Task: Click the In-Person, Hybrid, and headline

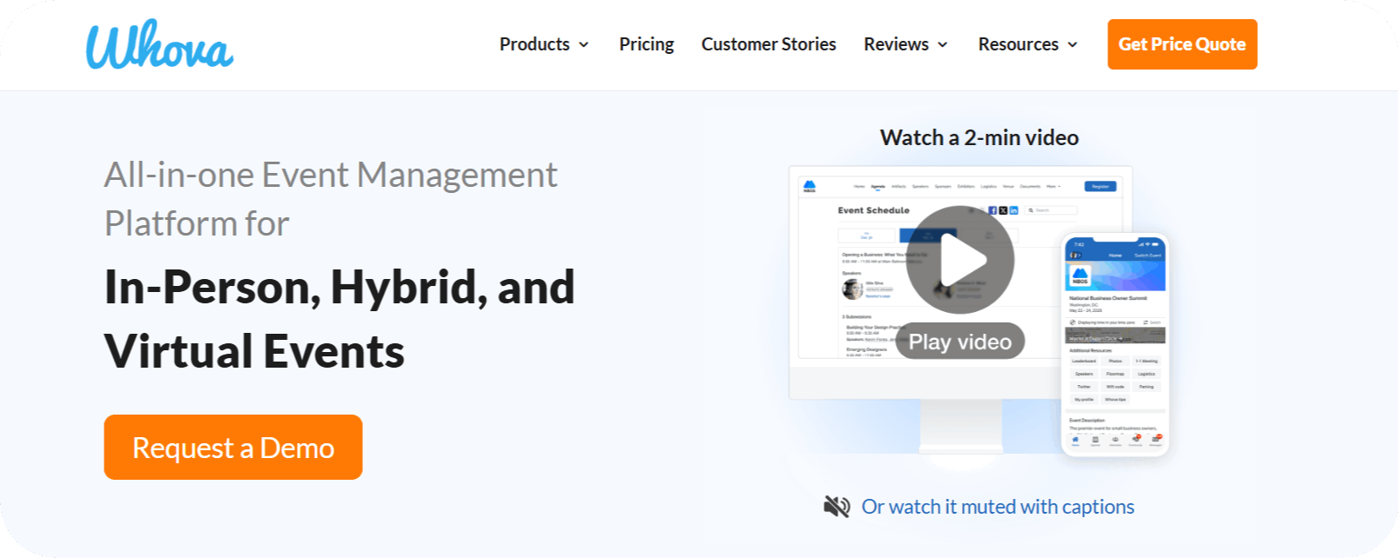Action: 340,287
